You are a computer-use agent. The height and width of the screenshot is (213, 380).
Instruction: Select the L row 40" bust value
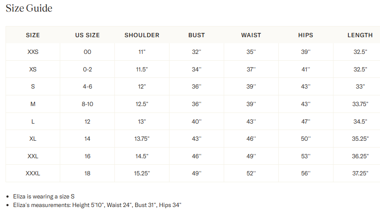coord(196,121)
